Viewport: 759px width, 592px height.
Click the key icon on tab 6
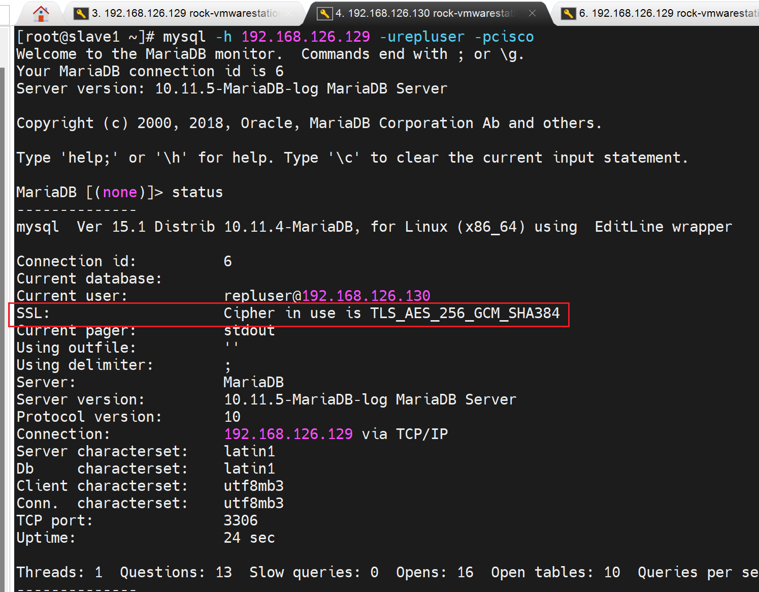tap(568, 14)
